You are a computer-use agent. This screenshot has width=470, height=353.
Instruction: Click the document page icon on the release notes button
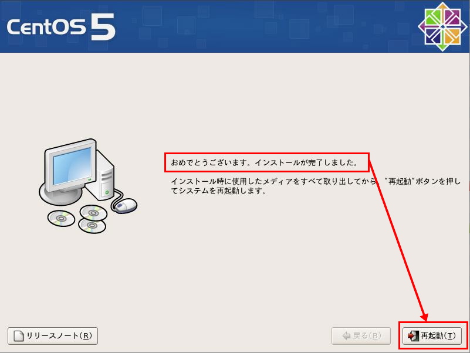click(x=19, y=336)
